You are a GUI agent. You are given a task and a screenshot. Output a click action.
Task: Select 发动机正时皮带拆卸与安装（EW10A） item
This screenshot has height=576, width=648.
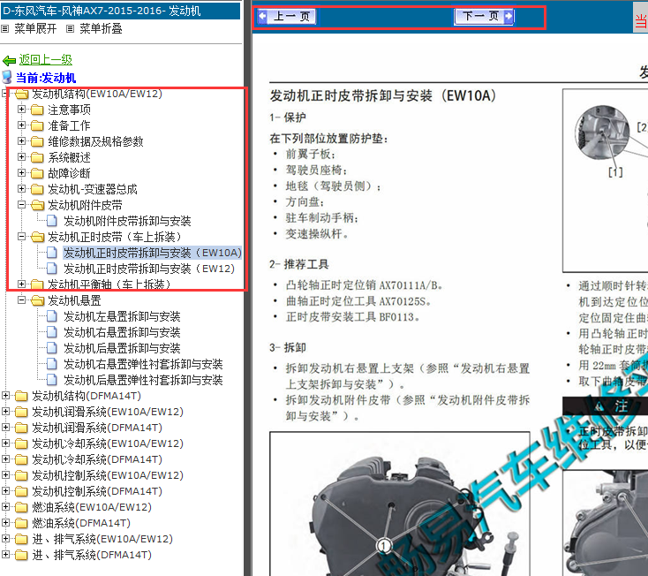click(x=153, y=253)
